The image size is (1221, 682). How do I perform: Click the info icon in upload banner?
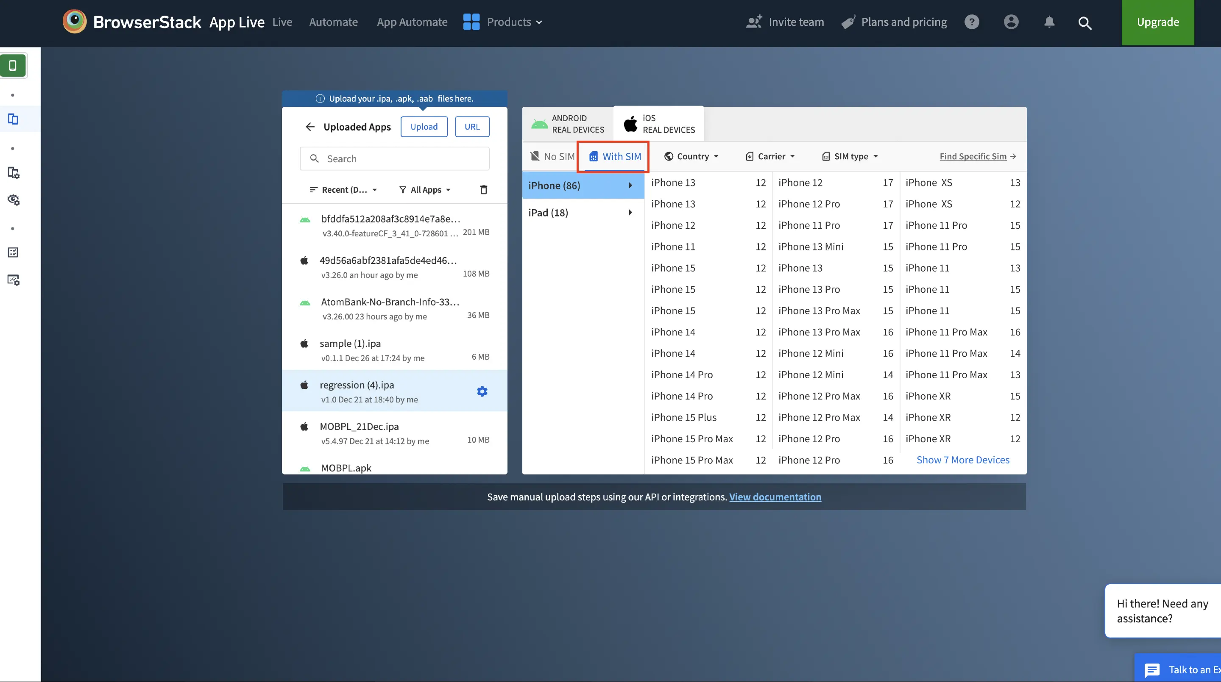coord(320,99)
